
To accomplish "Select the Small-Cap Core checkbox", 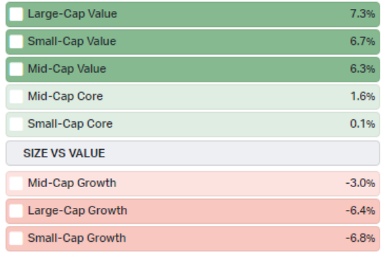I will pos(16,124).
